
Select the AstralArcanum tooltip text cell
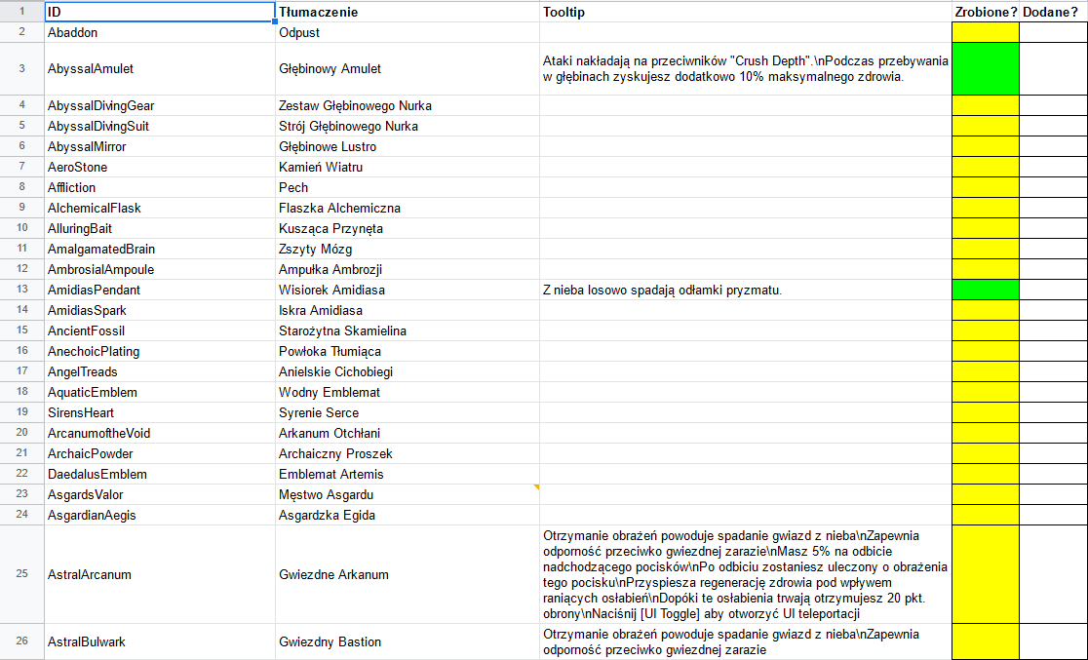coord(745,574)
